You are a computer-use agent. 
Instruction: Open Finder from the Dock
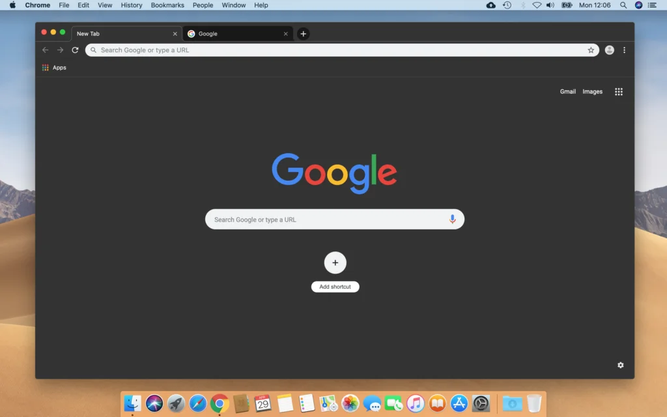(132, 403)
